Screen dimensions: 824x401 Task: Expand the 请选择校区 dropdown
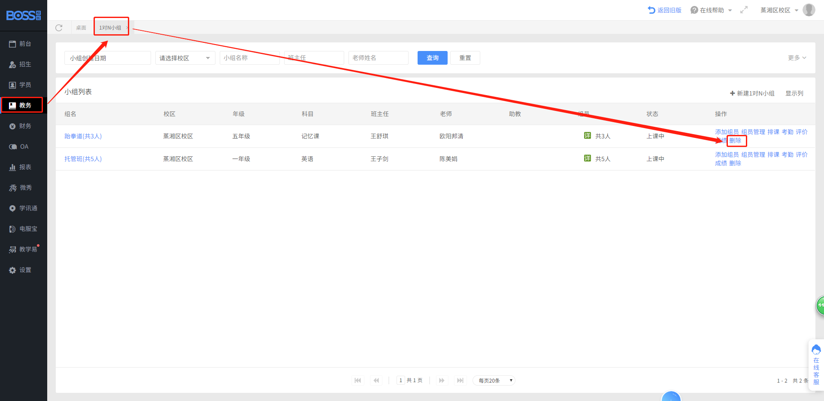(x=185, y=58)
